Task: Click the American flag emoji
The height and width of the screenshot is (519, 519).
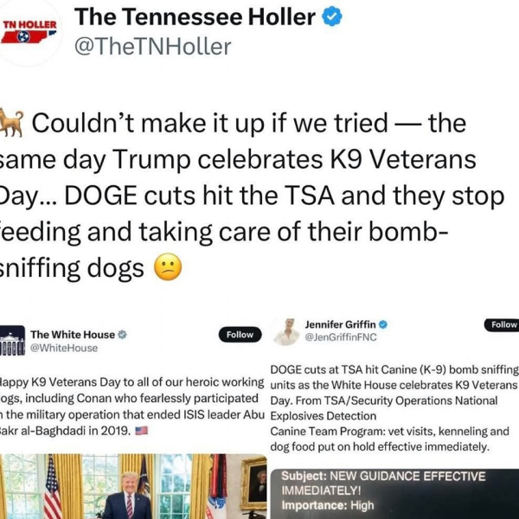Action: point(142,431)
